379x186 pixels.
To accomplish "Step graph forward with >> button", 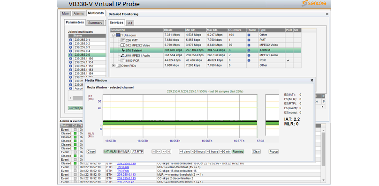I will point(164,152).
